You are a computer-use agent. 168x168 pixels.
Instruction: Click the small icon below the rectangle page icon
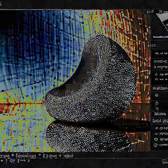(157, 109)
